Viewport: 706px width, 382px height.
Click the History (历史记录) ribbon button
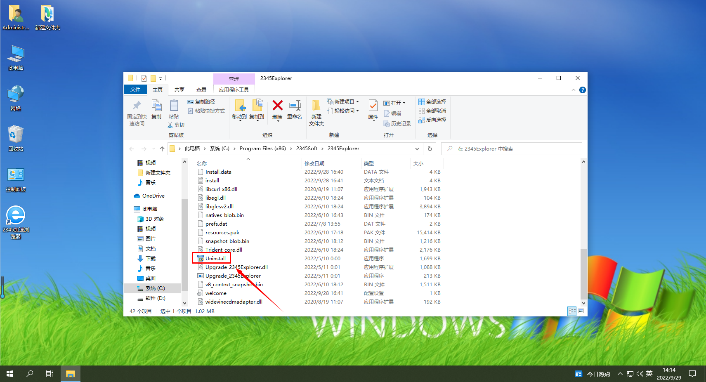click(x=397, y=124)
